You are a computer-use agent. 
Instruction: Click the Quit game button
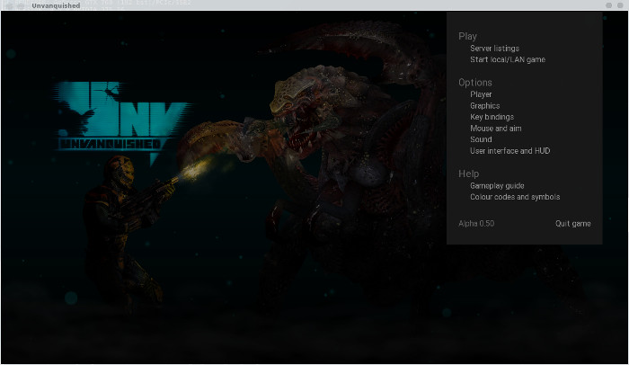[x=572, y=224]
